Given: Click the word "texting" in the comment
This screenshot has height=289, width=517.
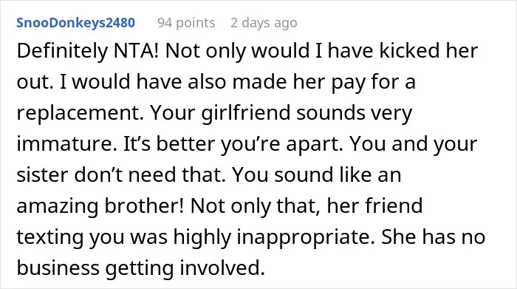Looking at the screenshot, I should [49, 237].
